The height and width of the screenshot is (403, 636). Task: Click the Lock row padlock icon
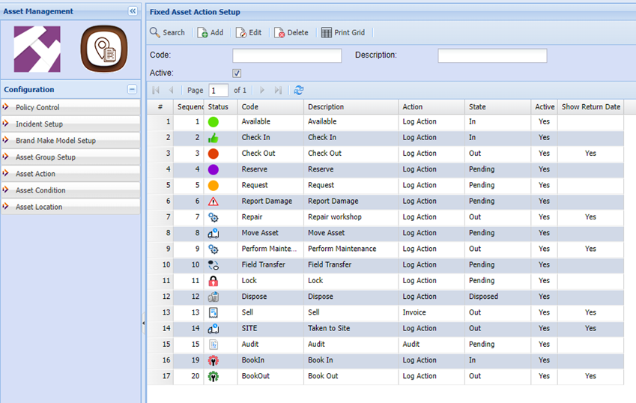pos(213,281)
